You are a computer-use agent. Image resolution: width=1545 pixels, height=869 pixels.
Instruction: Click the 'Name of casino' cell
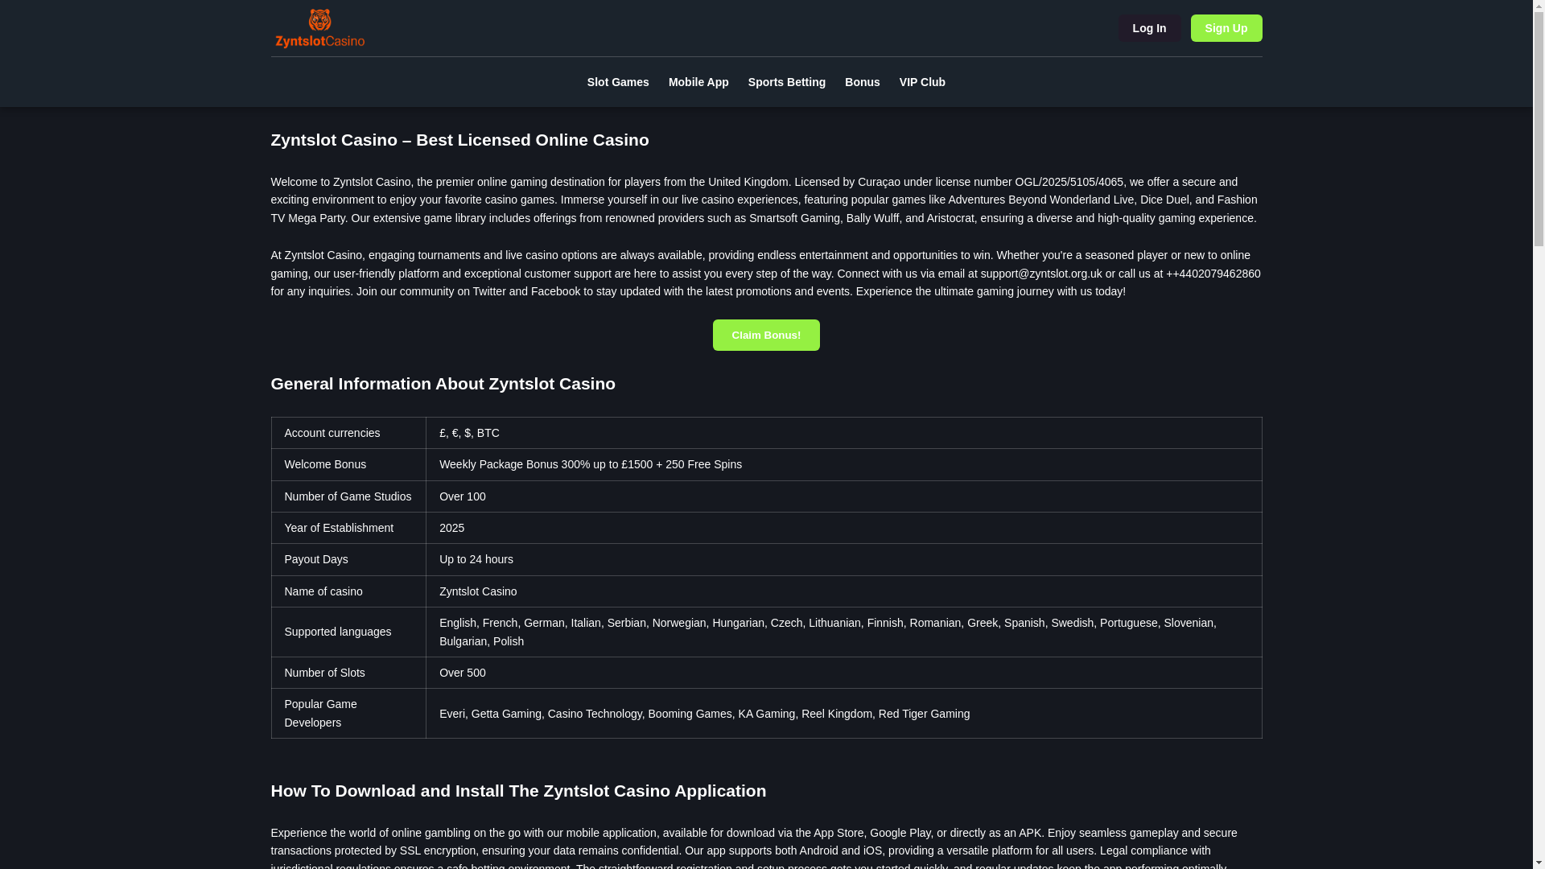348,591
